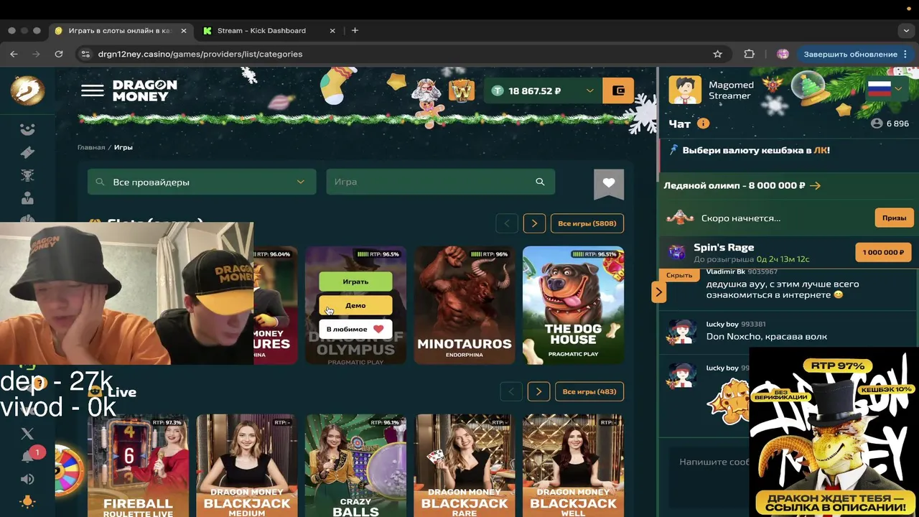Click the Главная breadcrumb link

(x=91, y=147)
